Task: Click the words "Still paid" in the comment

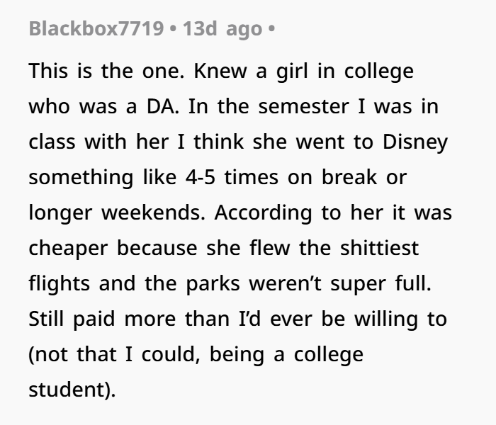Action: click(x=72, y=319)
